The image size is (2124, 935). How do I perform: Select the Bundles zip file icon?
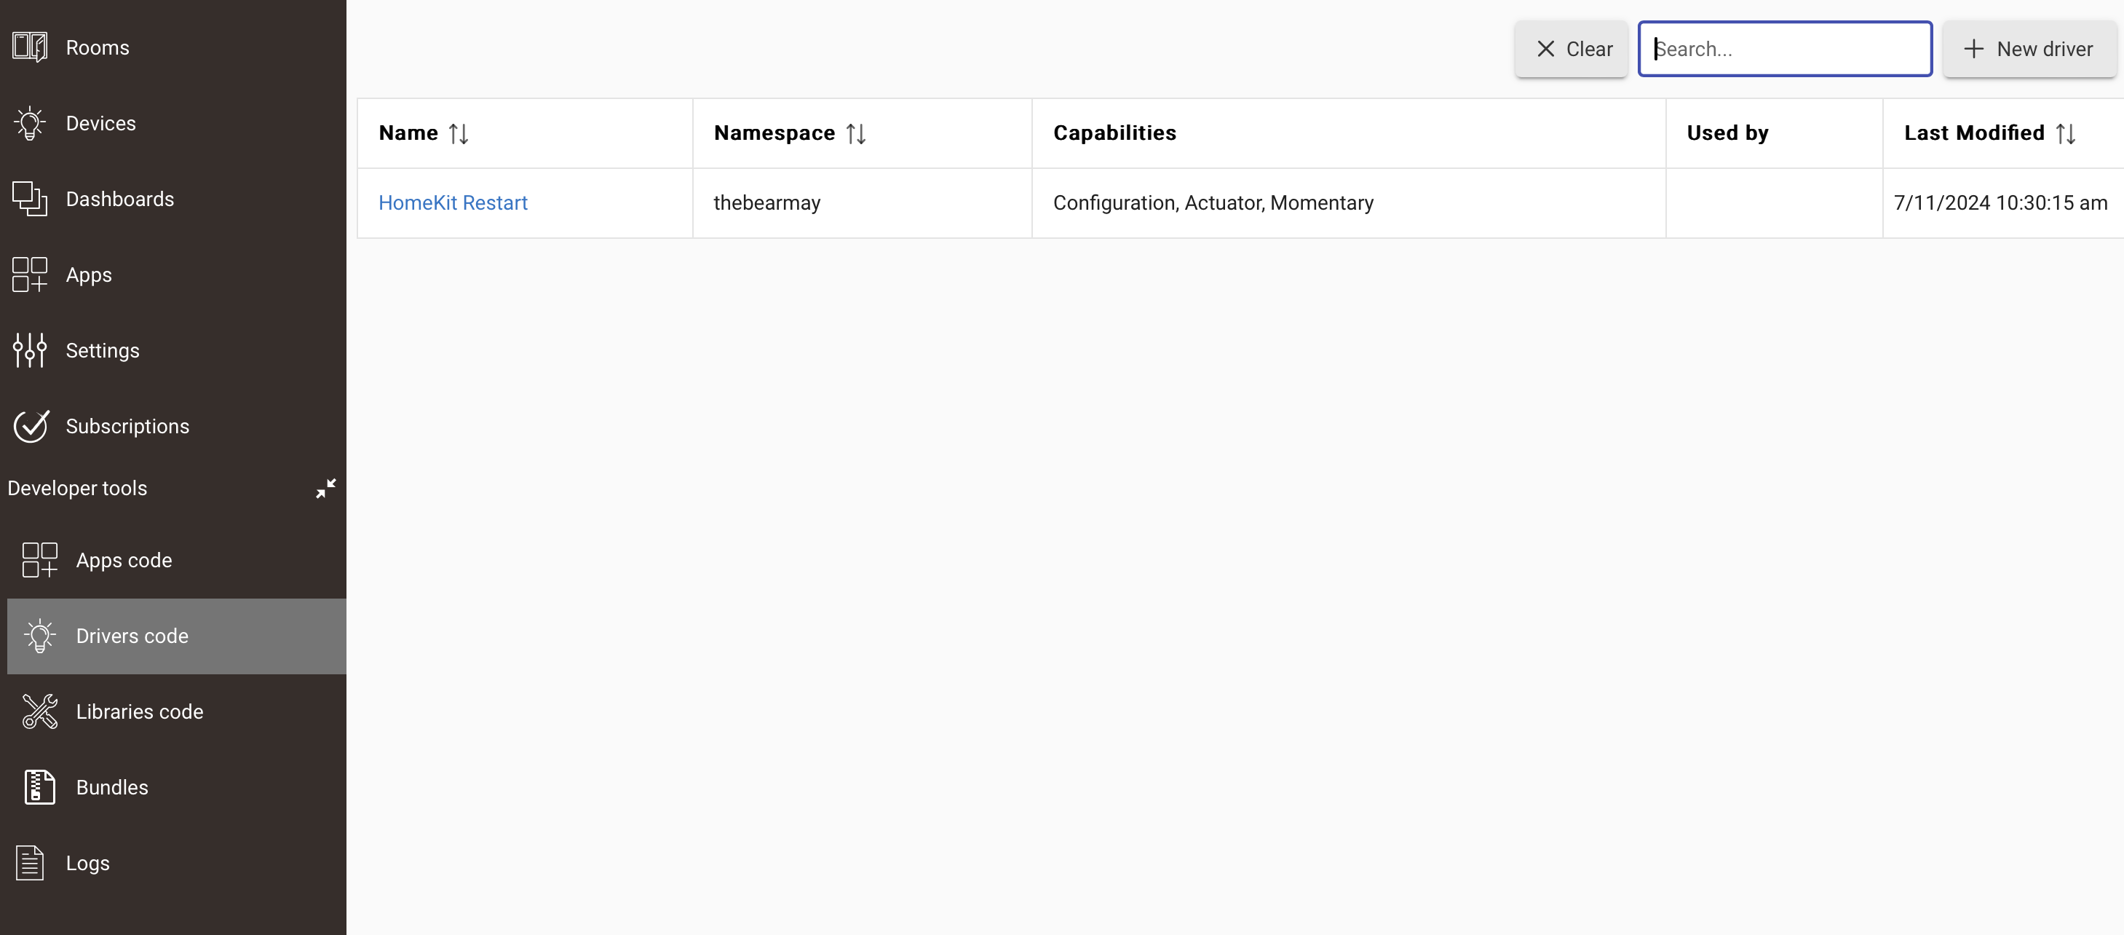(39, 787)
